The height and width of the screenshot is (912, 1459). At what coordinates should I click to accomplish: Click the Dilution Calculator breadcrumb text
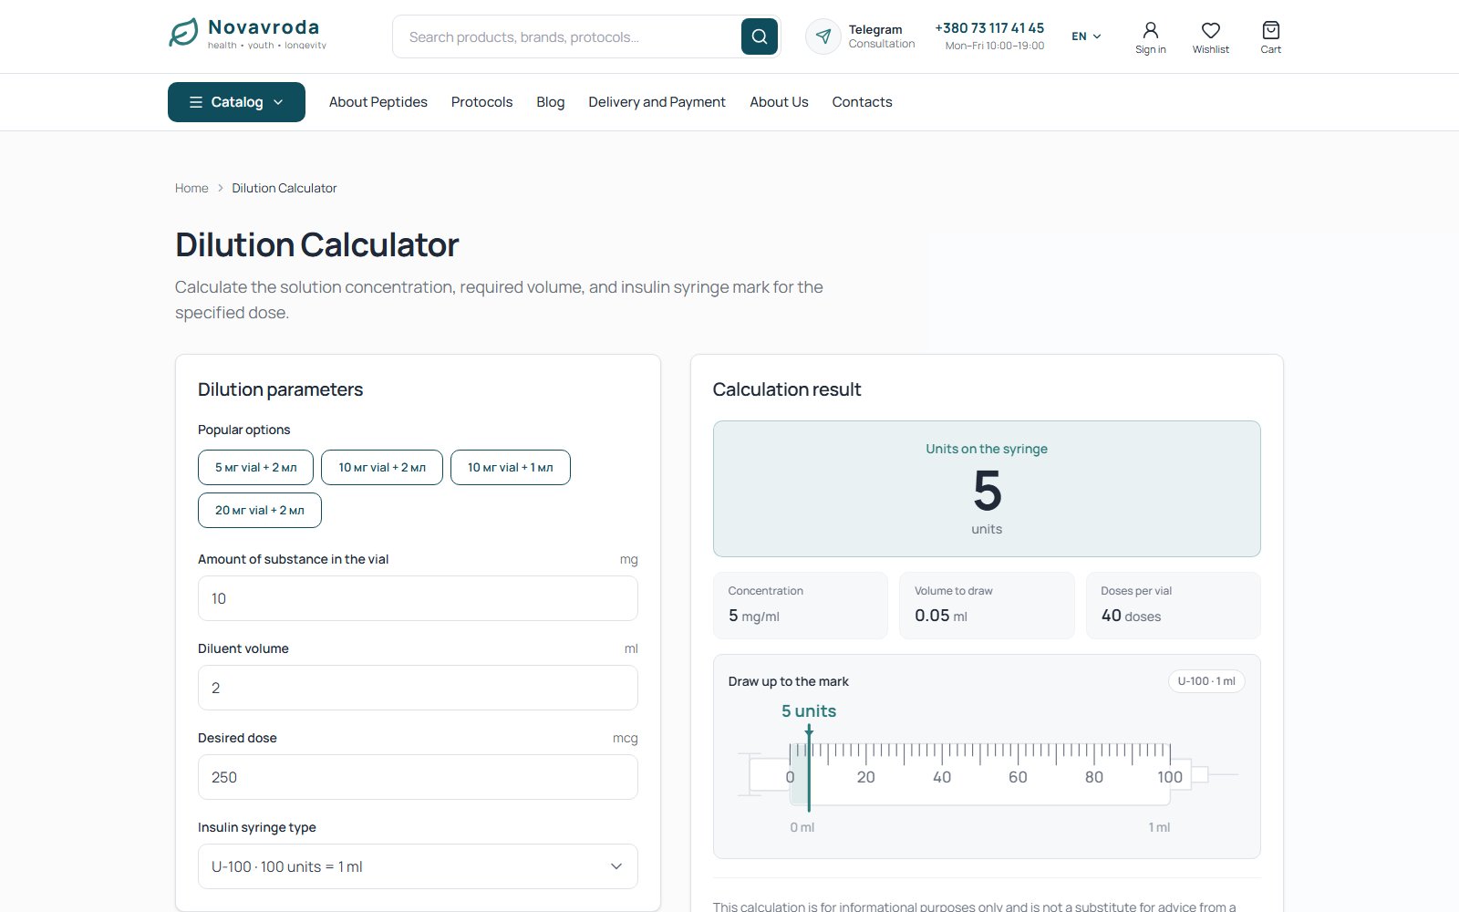(285, 188)
